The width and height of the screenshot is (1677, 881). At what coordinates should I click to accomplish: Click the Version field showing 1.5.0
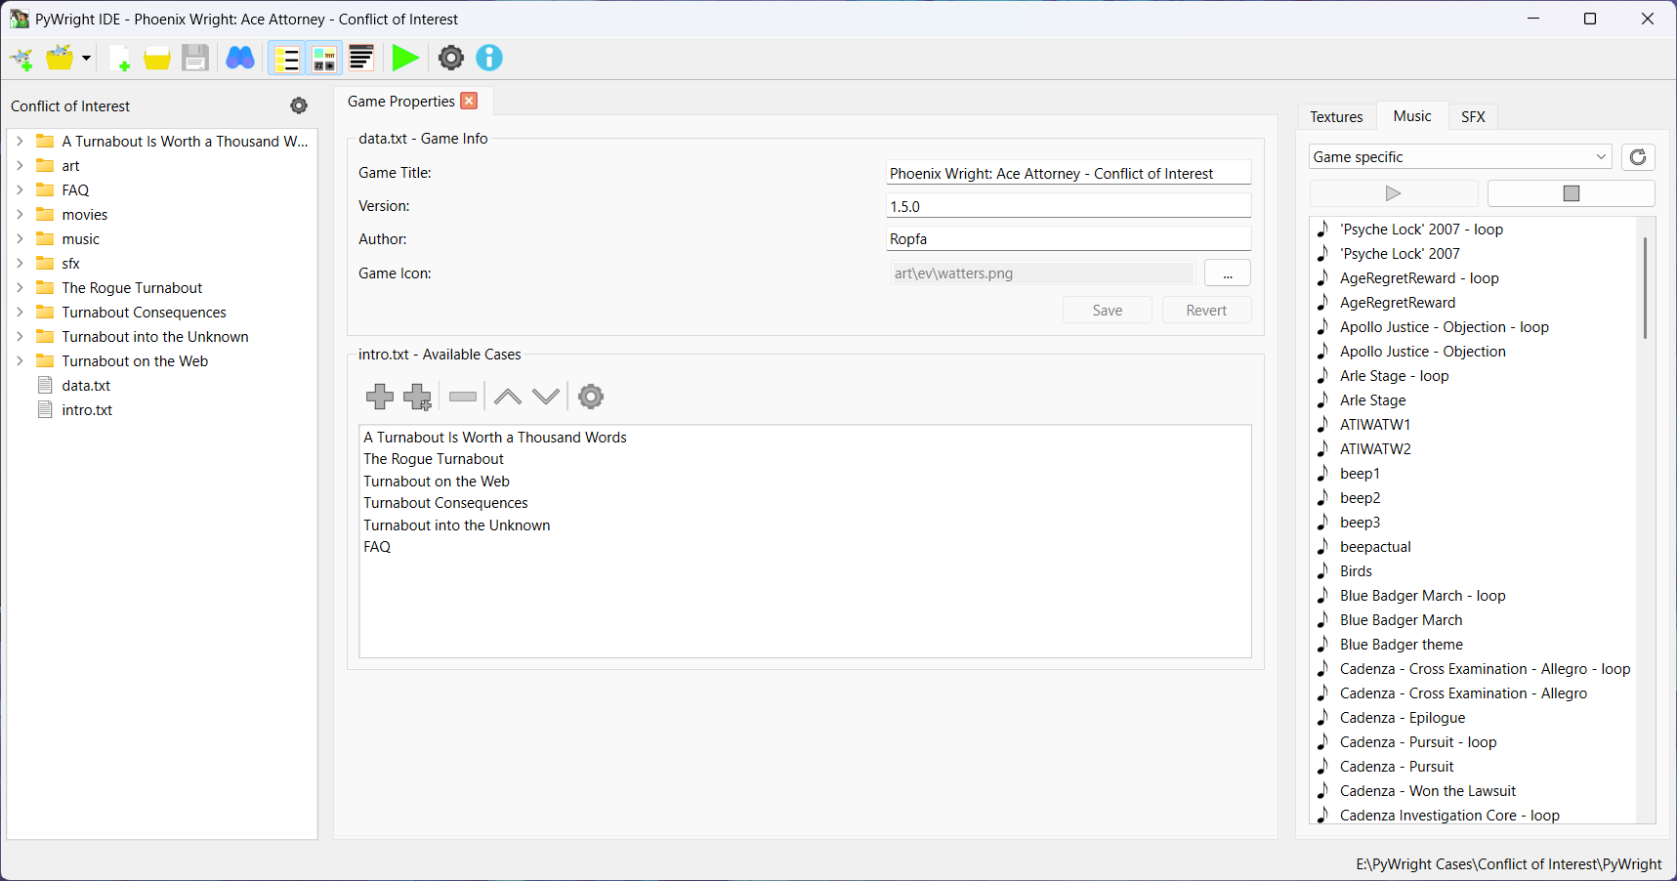click(x=1069, y=206)
